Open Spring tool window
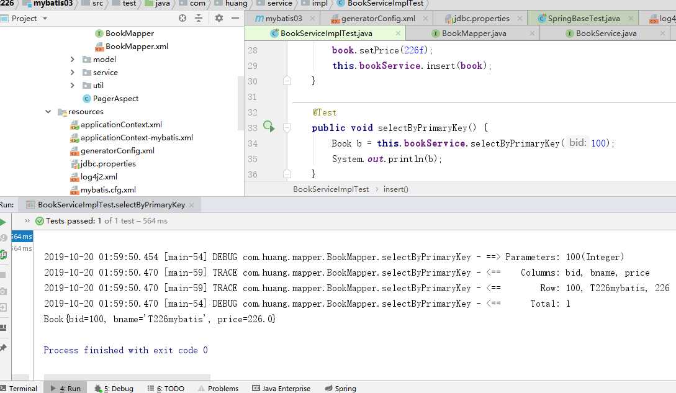This screenshot has width=676, height=393. pyautogui.click(x=341, y=388)
